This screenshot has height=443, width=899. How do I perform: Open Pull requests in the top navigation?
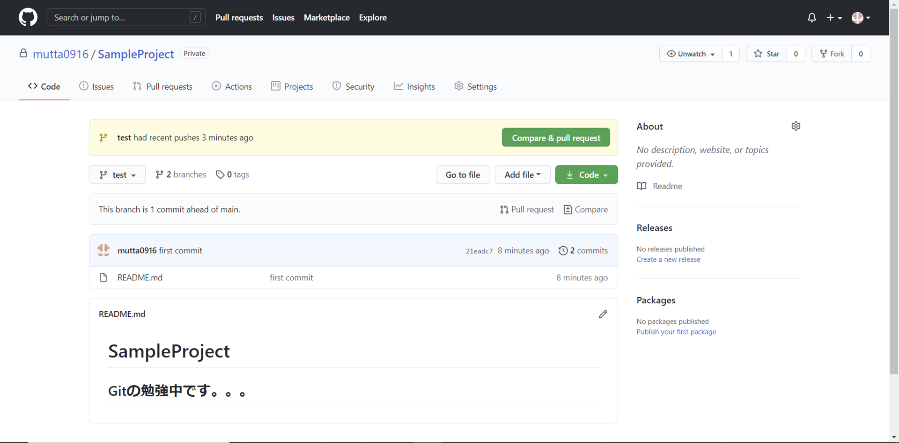coord(239,17)
